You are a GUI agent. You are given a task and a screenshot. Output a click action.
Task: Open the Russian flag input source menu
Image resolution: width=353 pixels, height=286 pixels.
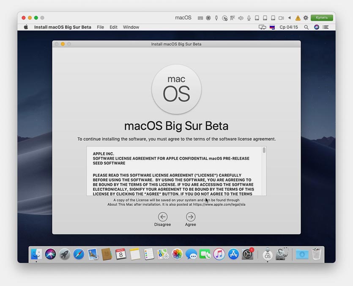272,27
